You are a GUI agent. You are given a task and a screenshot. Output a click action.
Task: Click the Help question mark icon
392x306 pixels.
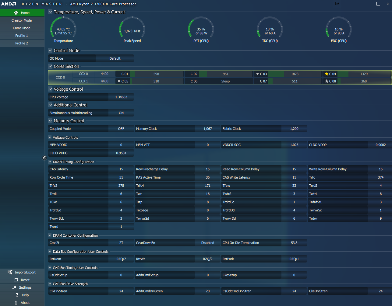17,295
